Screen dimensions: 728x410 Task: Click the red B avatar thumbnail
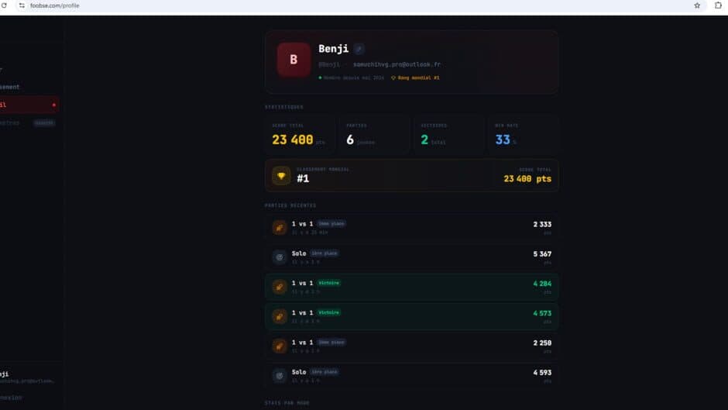click(294, 60)
